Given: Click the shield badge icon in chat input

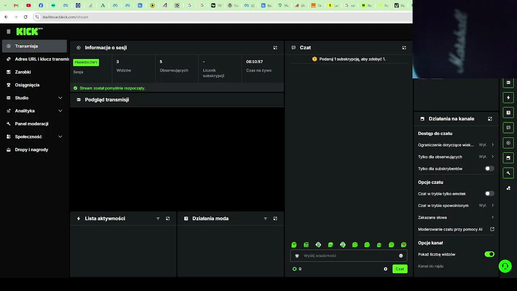Looking at the screenshot, I should [x=297, y=256].
